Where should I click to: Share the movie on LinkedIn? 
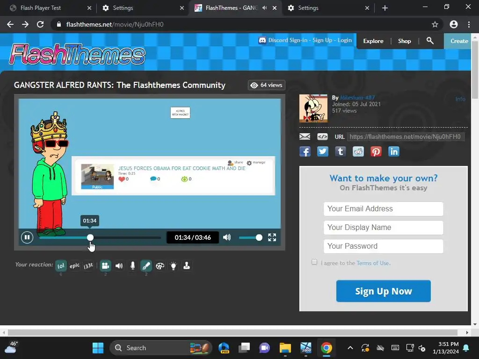[393, 151]
